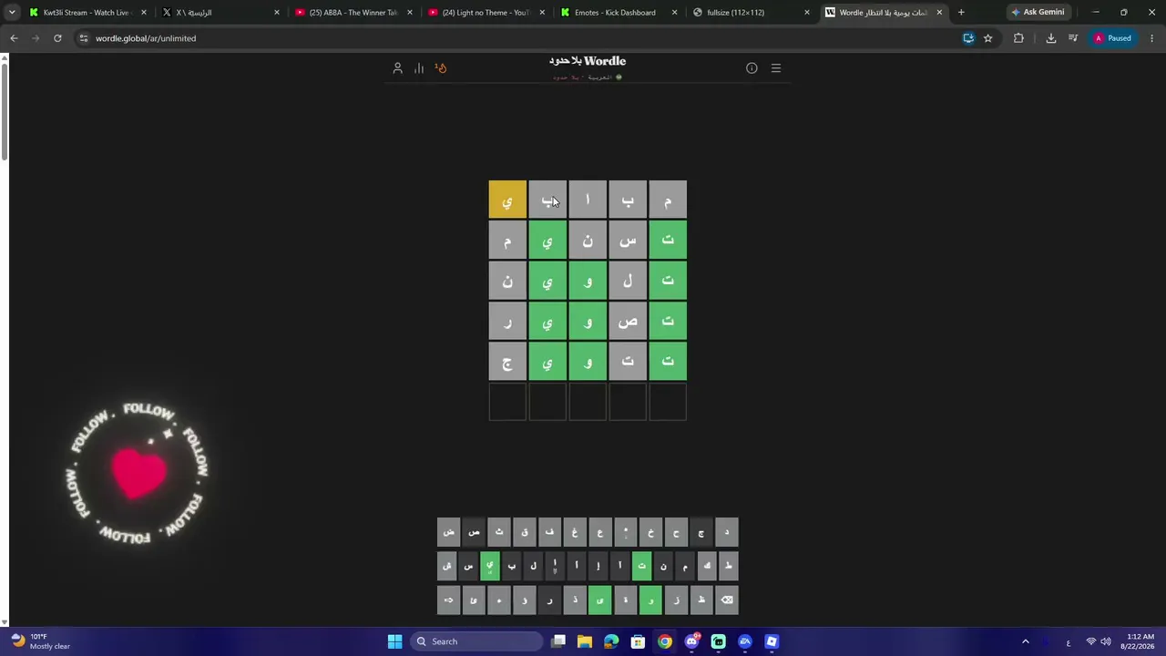Reload the Wordle page
1166x656 pixels.
coord(57,38)
